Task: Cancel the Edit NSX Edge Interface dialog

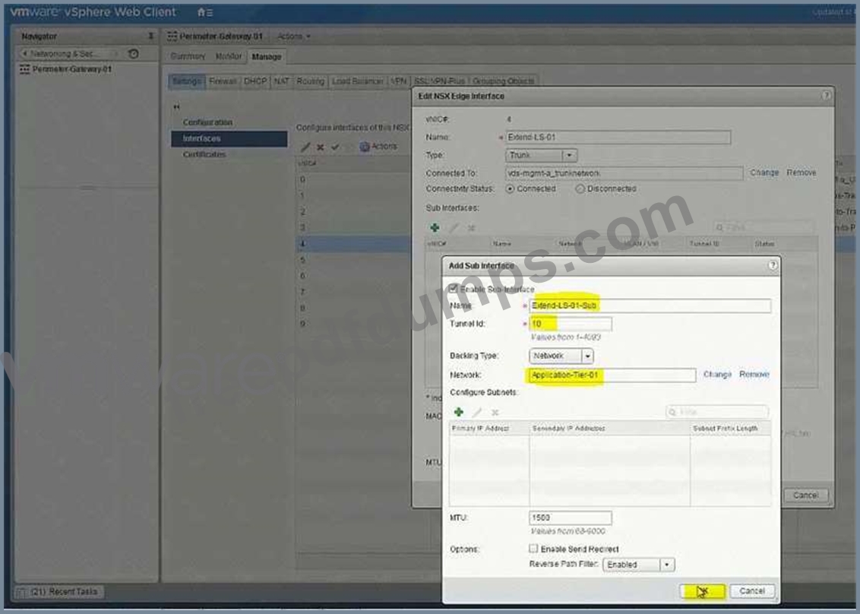Action: click(805, 495)
